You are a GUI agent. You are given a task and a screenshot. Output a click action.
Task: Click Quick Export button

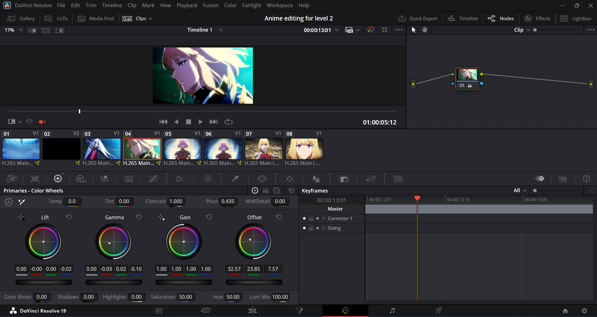417,19
